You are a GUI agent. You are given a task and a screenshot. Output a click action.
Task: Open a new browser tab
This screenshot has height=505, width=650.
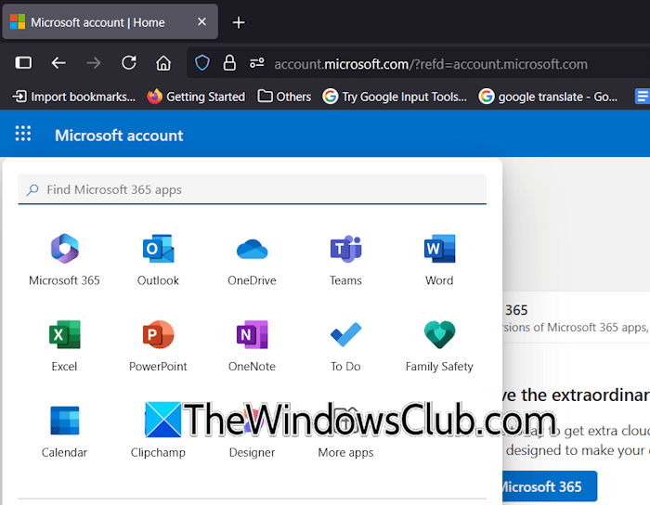[239, 22]
